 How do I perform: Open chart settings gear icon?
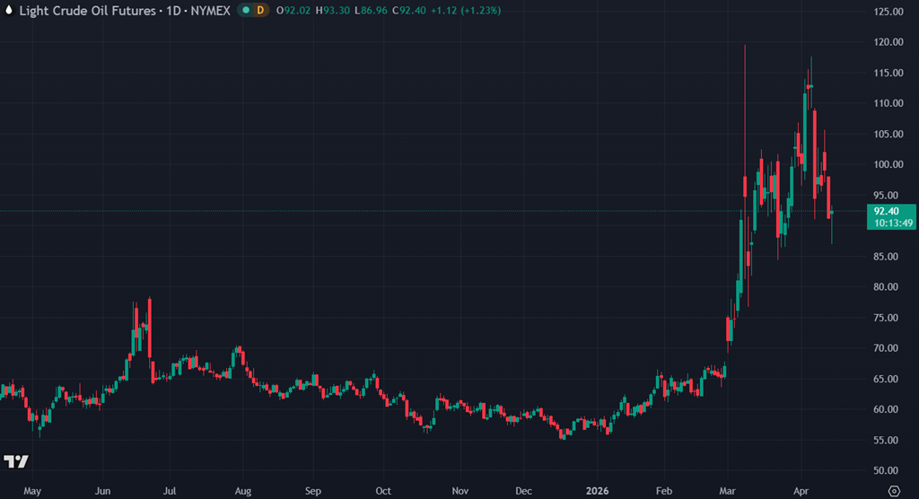(893, 491)
